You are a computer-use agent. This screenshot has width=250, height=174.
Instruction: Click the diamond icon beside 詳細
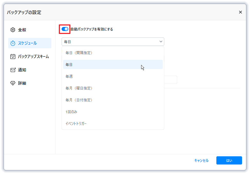[x=13, y=83]
